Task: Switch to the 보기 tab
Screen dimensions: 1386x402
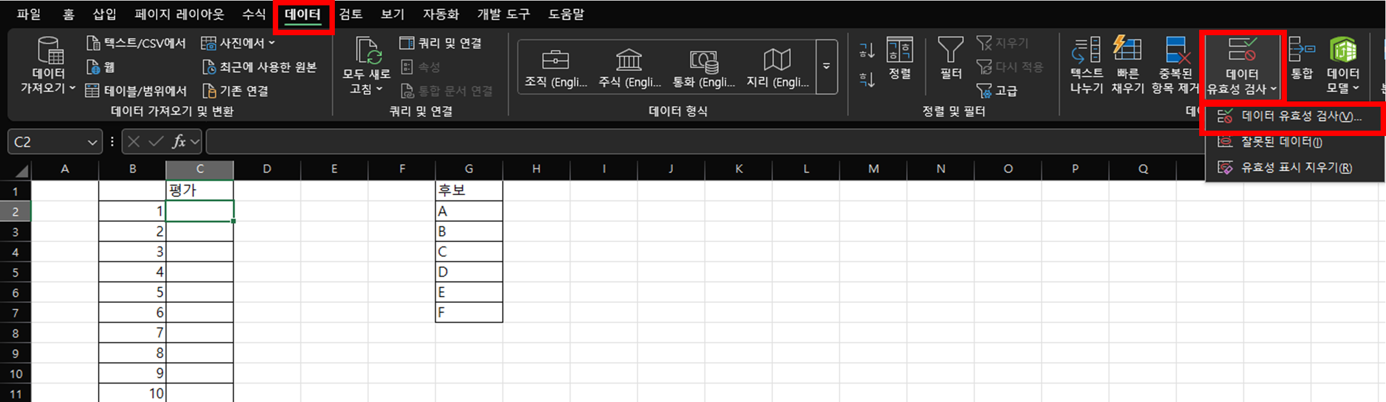Action: coord(392,14)
